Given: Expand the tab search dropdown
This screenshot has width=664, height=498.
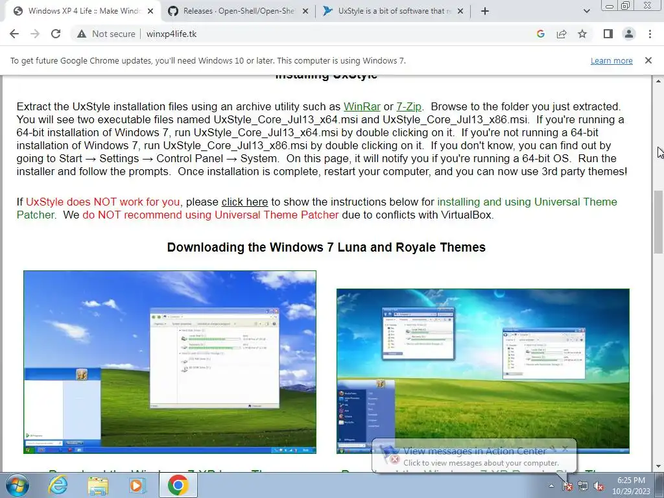Looking at the screenshot, I should pos(586,11).
